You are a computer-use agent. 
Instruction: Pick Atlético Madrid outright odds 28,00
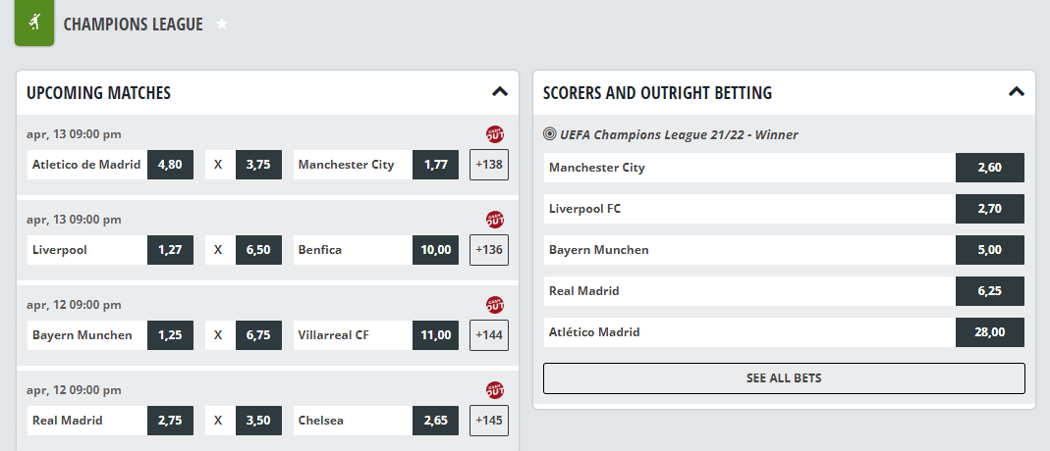pyautogui.click(x=990, y=332)
